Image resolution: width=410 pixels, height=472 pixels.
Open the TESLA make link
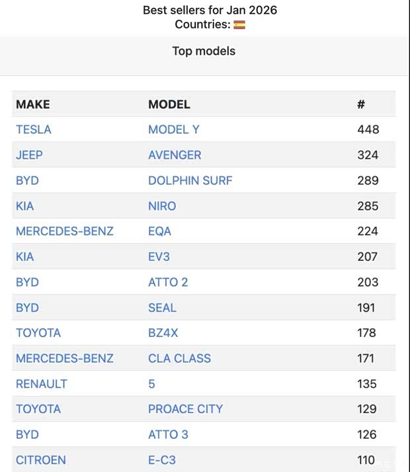[x=33, y=130]
